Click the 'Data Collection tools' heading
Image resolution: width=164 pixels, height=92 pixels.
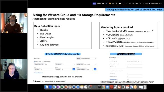[47, 26]
